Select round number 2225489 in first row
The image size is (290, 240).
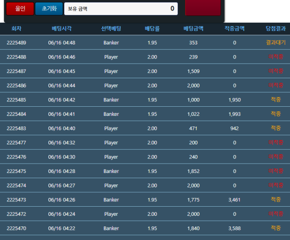pyautogui.click(x=16, y=42)
